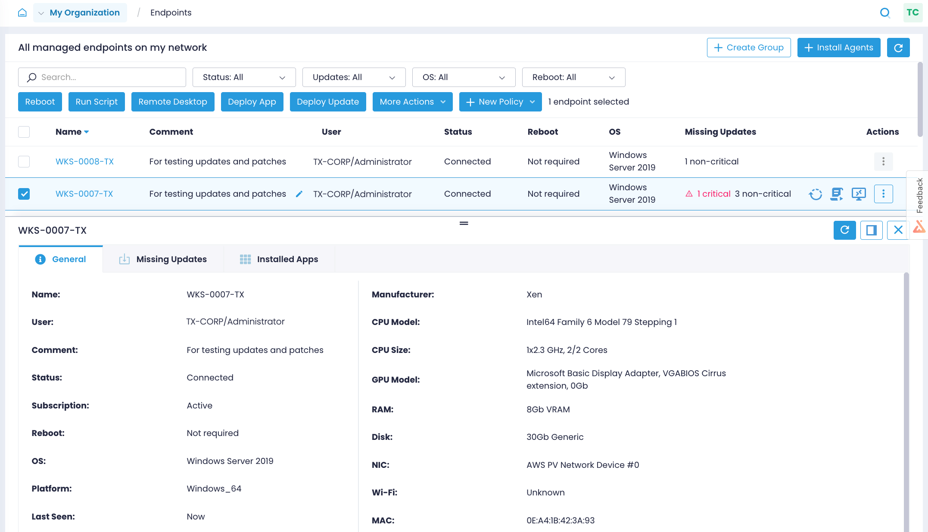Open three-dot actions menu for WKS-0007-TX
The width and height of the screenshot is (928, 532).
tap(883, 194)
